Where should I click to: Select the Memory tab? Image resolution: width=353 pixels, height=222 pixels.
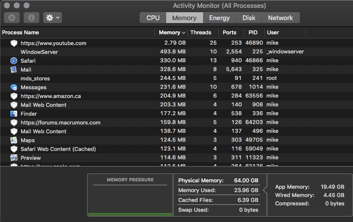[184, 18]
